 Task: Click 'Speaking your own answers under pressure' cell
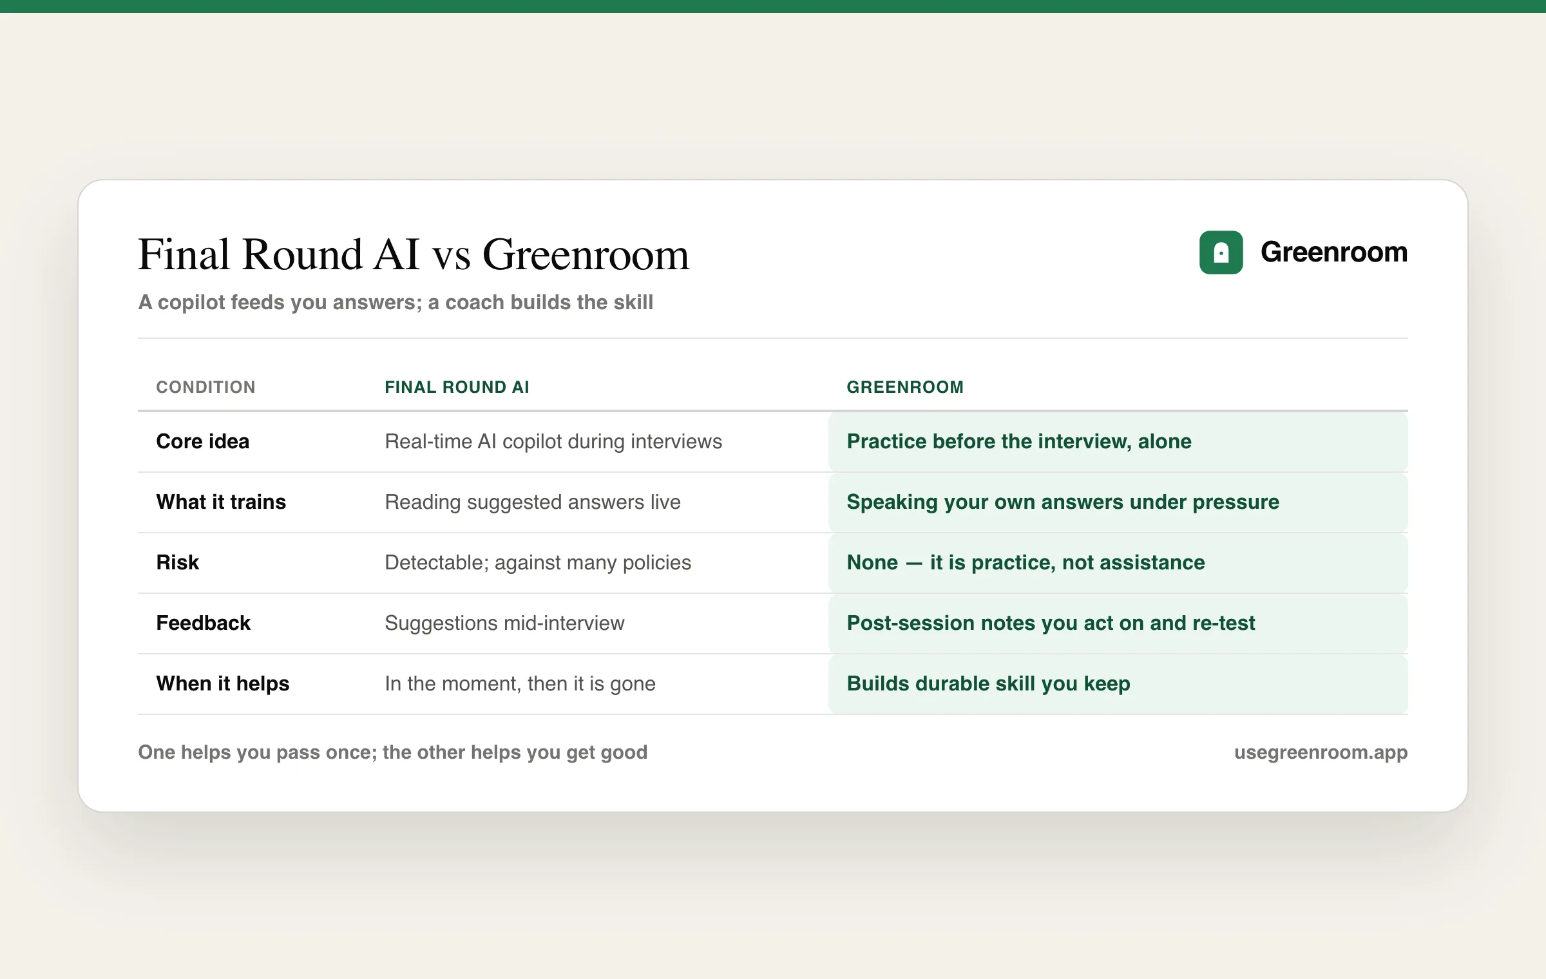point(1118,502)
